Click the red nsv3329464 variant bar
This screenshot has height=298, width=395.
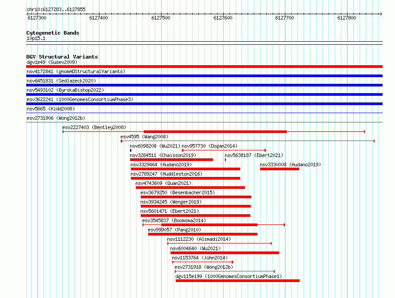(186, 169)
